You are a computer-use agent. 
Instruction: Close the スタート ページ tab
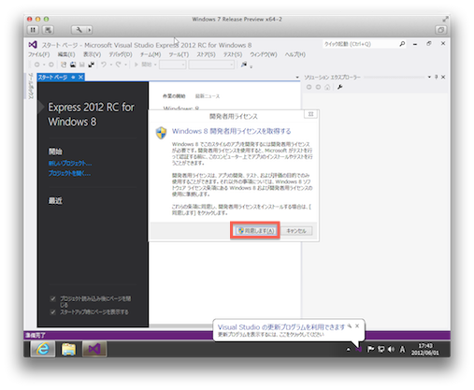point(80,77)
